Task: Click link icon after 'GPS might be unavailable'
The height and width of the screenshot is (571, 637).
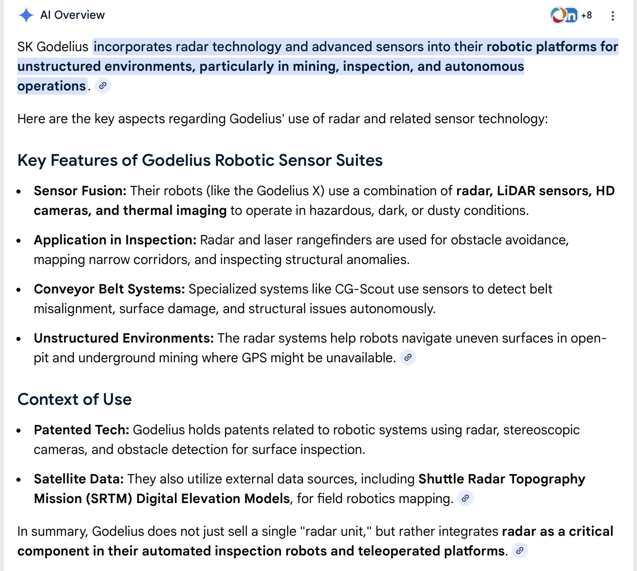Action: click(408, 357)
